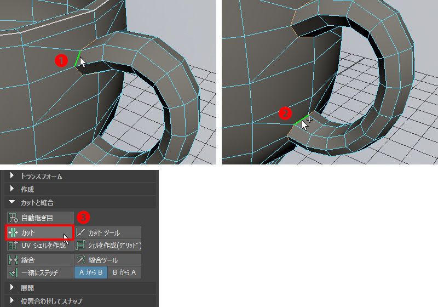Select the カット ツール (Cut Tool)
This screenshot has height=307, width=438.
(108, 233)
